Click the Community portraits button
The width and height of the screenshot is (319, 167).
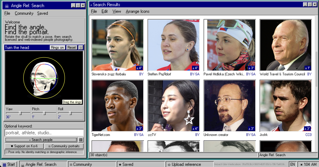click(64, 146)
